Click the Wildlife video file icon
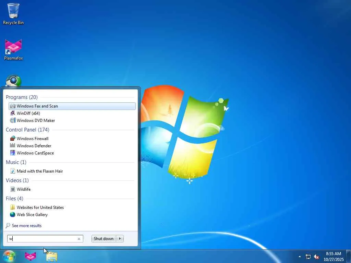This screenshot has width=351, height=263. point(13,189)
